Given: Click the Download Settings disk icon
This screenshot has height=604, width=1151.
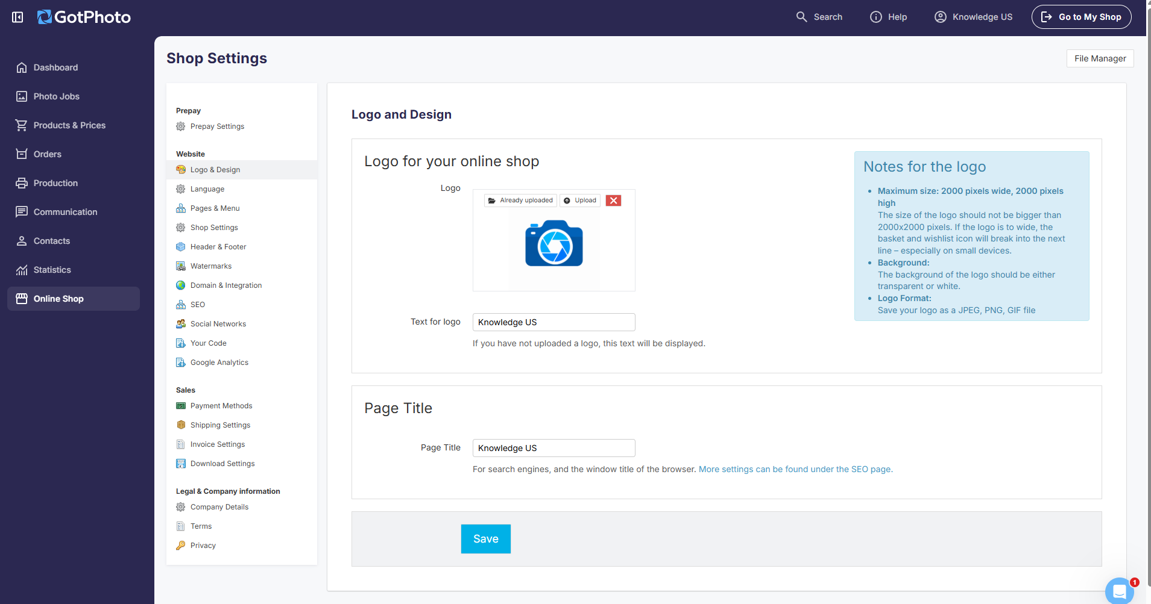Looking at the screenshot, I should point(181,464).
